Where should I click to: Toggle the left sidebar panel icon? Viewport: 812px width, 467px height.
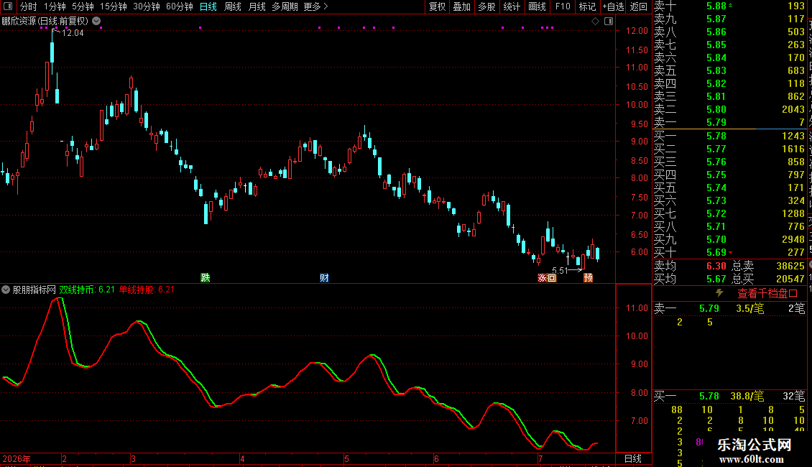tap(8, 6)
